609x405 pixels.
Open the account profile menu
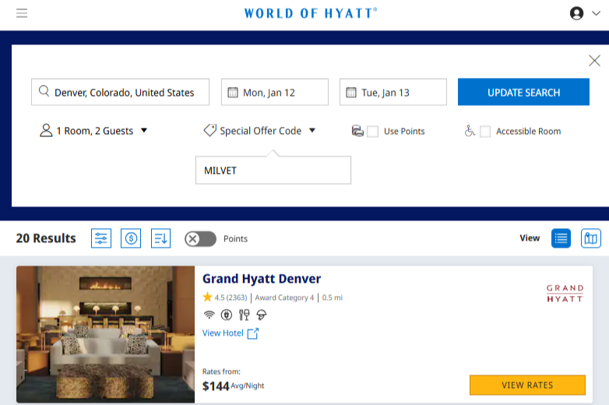point(584,13)
